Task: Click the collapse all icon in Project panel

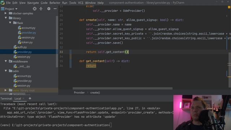Action: point(41,9)
